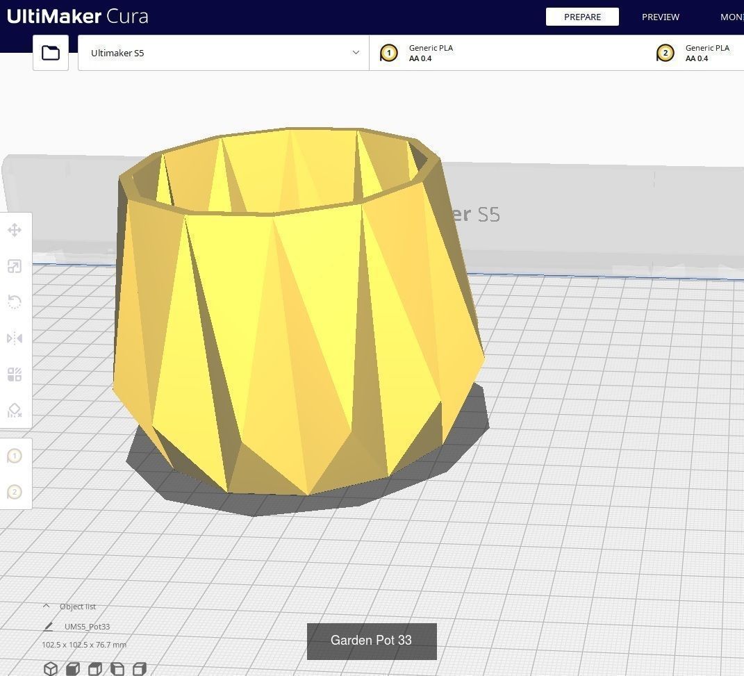Switch to 3D isometric view cube
This screenshot has width=744, height=676.
(x=50, y=668)
